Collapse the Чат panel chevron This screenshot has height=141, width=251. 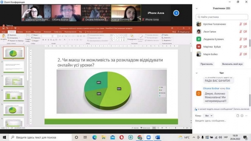197,73
